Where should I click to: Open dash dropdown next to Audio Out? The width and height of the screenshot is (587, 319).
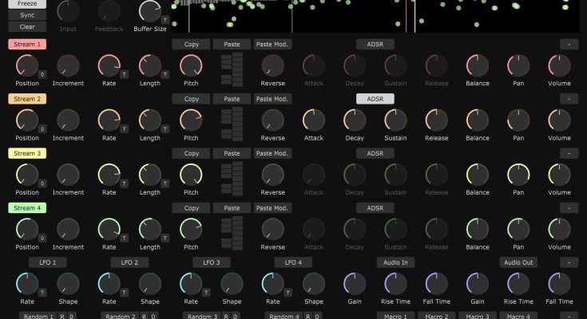(569, 262)
